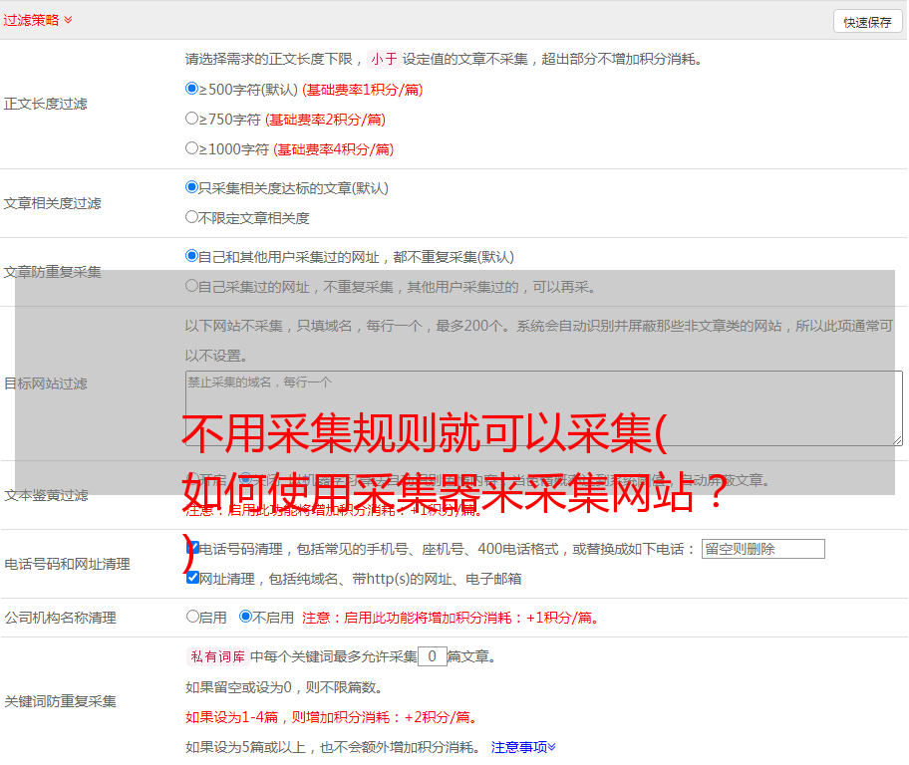Grab the resize handle of domain textarea
This screenshot has width=909, height=765.
(897, 439)
